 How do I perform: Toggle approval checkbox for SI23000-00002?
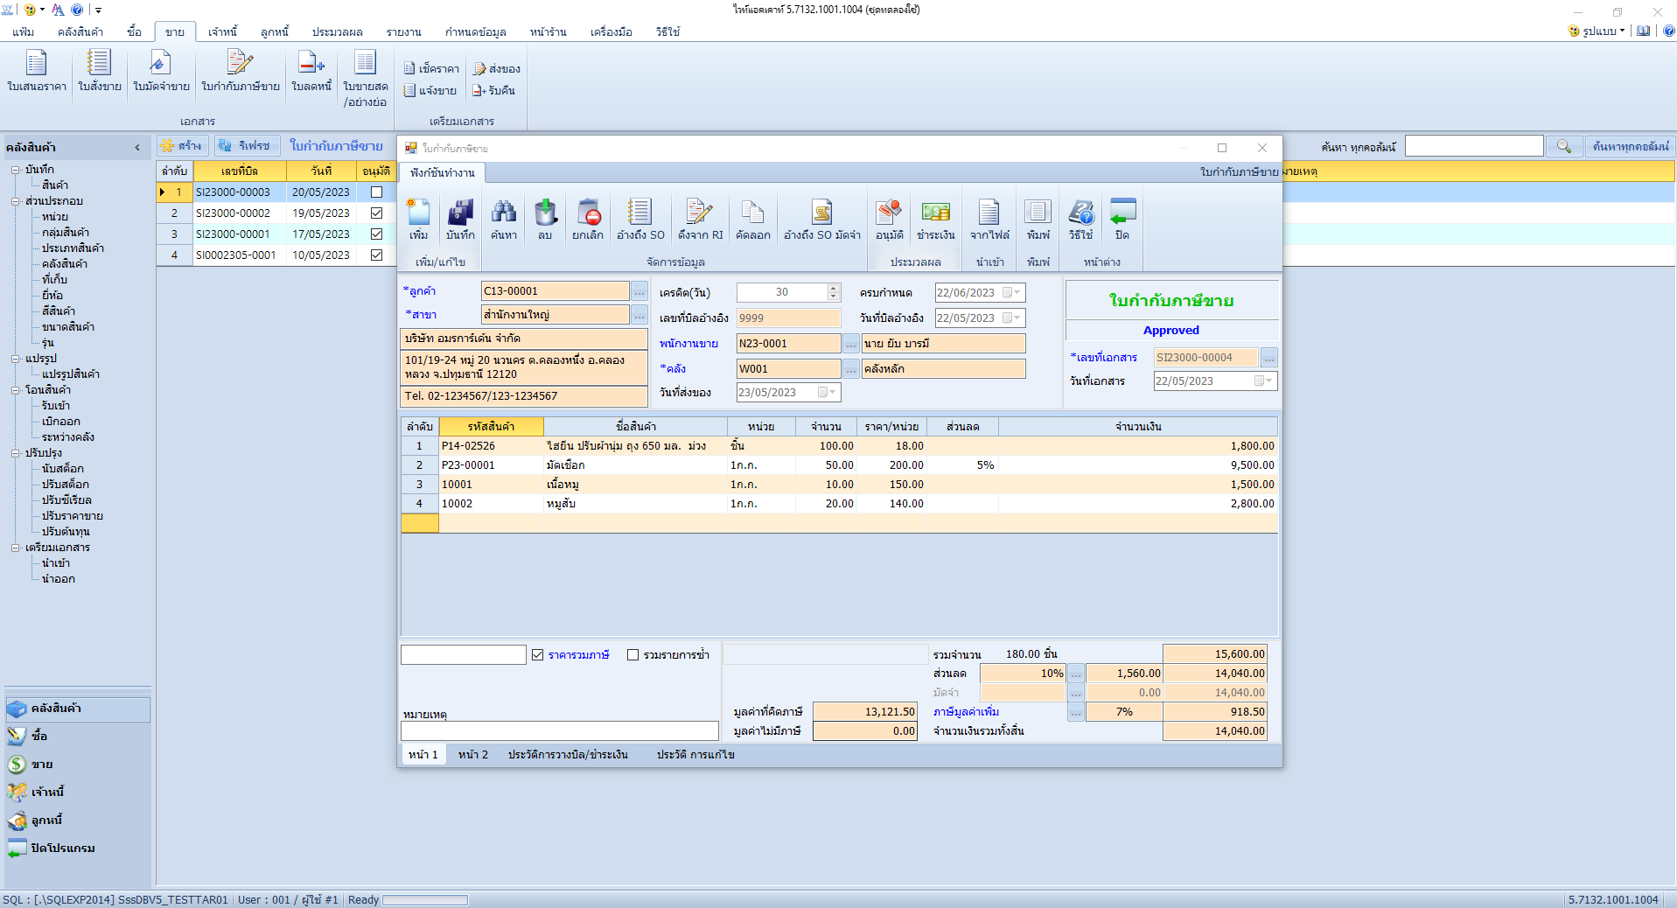tap(376, 213)
